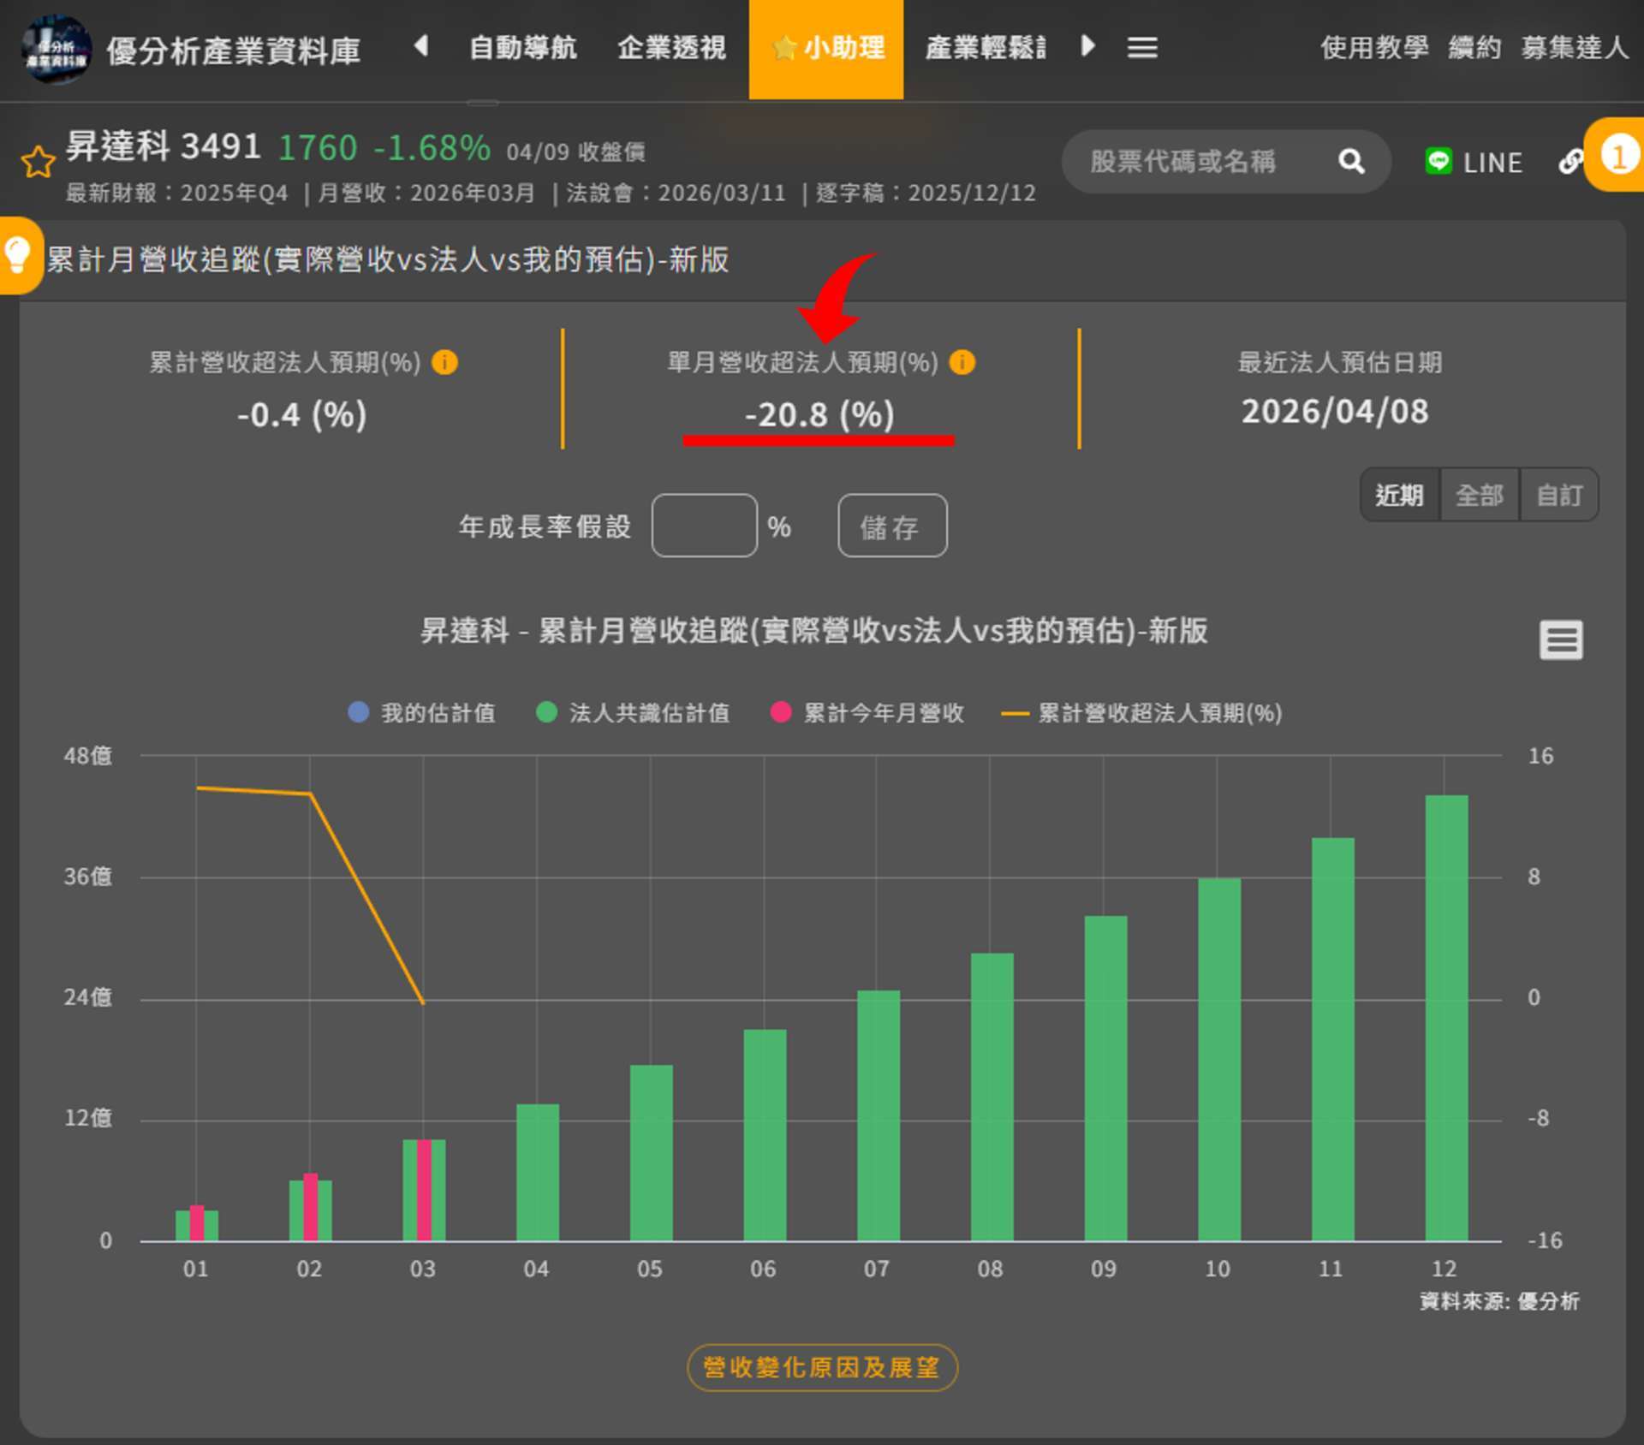The height and width of the screenshot is (1445, 1644).
Task: Click info icon next to 單月營收超法人預期
Action: point(962,362)
